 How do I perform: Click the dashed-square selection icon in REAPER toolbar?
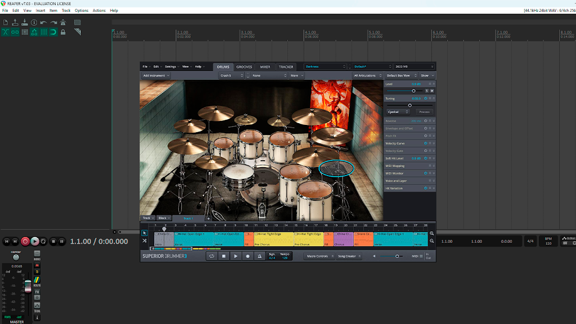[x=77, y=22]
